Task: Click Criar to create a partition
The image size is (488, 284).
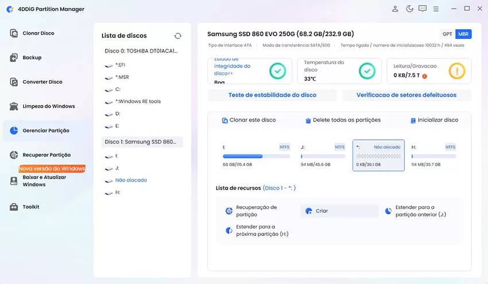Action: point(339,211)
